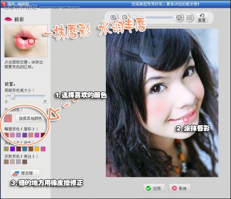Click the fit-to-window view icon
Image resolution: width=231 pixels, height=199 pixels.
[179, 18]
